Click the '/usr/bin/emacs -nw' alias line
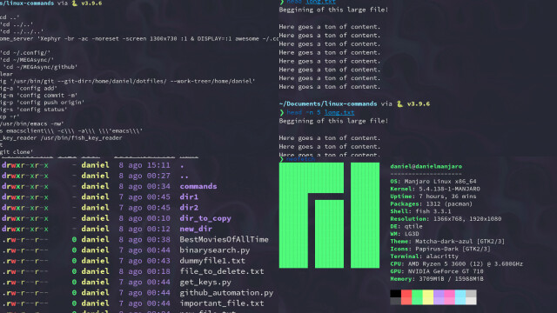The image size is (557, 313). pyautogui.click(x=31, y=123)
